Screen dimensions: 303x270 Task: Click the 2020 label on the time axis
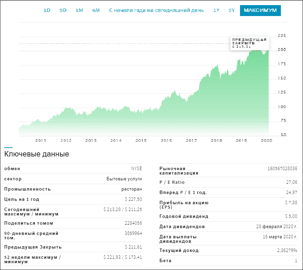point(267,140)
